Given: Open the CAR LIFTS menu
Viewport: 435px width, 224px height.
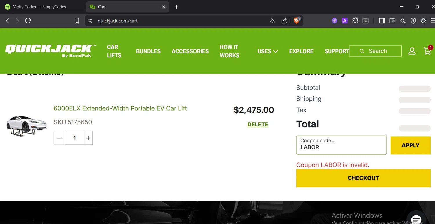Looking at the screenshot, I should point(114,51).
